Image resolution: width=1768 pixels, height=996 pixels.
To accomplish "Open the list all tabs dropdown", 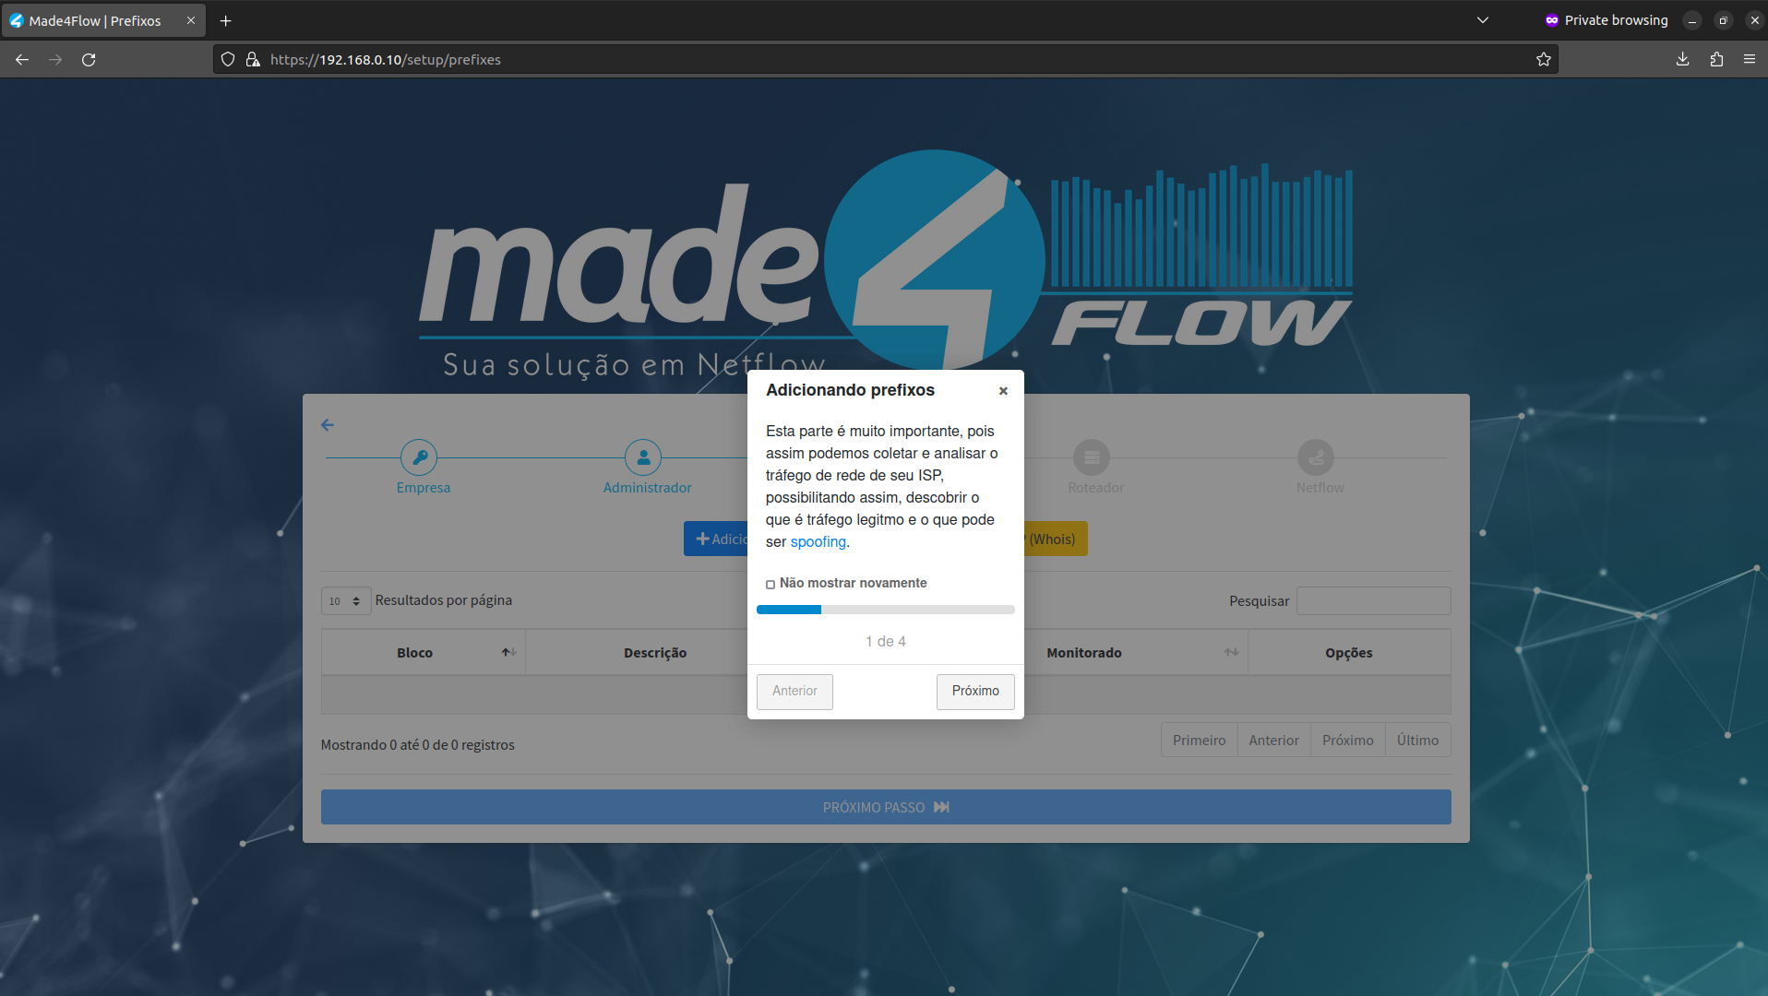I will pyautogui.click(x=1483, y=20).
